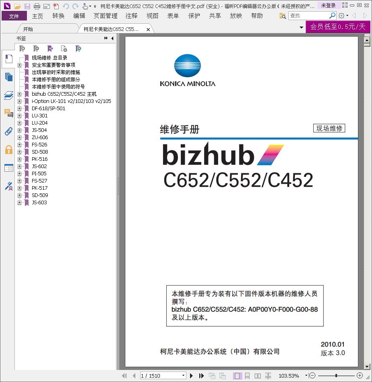Zoom out with the minus button
The height and width of the screenshot is (382, 372).
click(312, 376)
